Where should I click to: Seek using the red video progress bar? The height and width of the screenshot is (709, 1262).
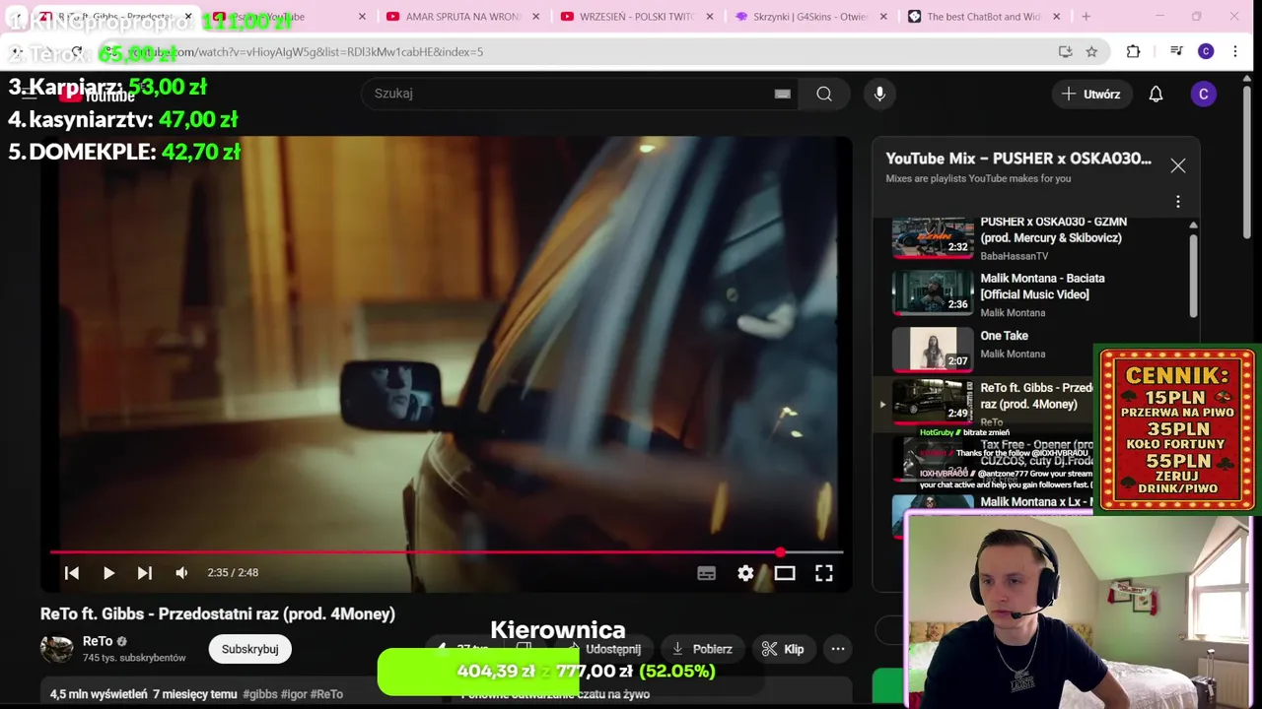(x=447, y=552)
